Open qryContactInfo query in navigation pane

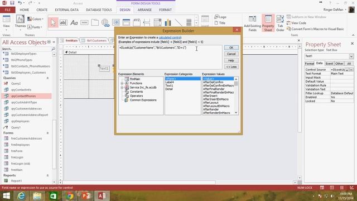21,90
